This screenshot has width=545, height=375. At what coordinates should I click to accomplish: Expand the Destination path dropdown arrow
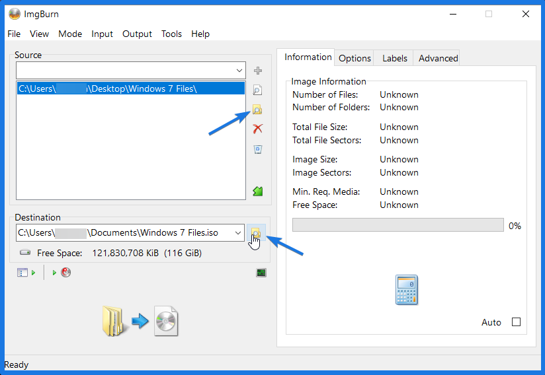coord(238,233)
